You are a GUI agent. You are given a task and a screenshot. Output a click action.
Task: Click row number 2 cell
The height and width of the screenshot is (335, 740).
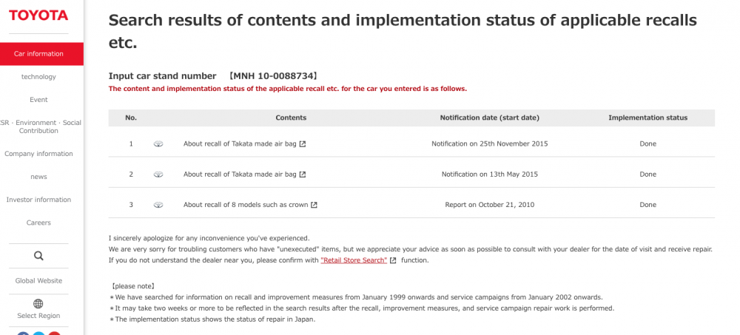(131, 175)
